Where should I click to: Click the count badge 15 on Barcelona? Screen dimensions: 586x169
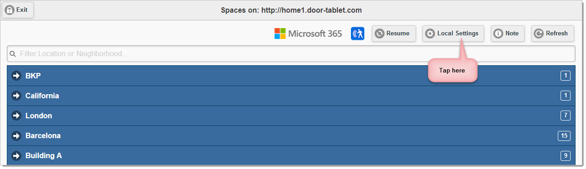[x=564, y=135]
